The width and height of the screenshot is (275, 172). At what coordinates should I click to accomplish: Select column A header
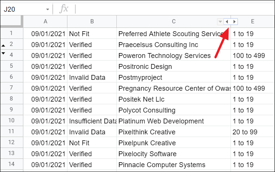click(x=45, y=21)
